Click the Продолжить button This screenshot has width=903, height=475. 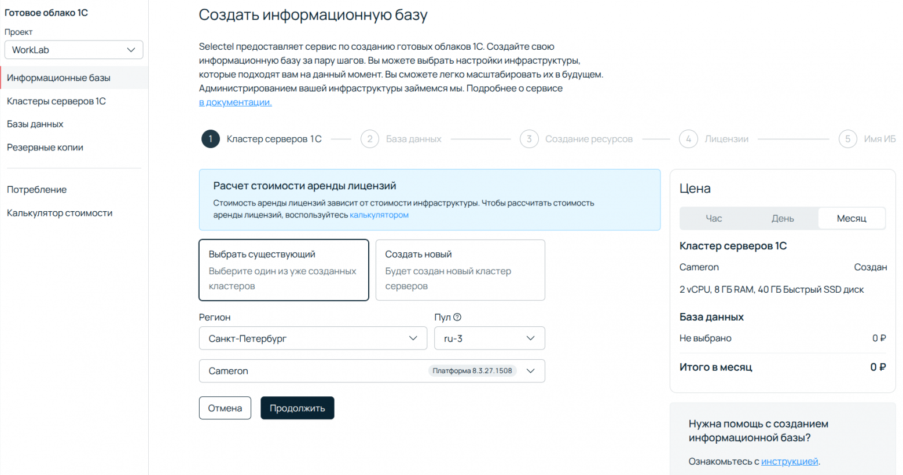point(298,408)
